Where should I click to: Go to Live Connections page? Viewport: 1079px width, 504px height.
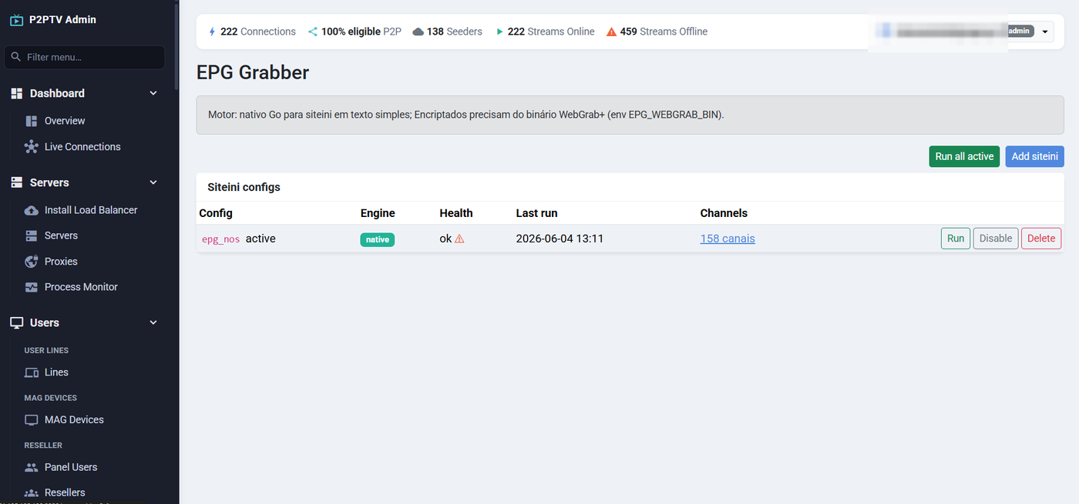[82, 146]
